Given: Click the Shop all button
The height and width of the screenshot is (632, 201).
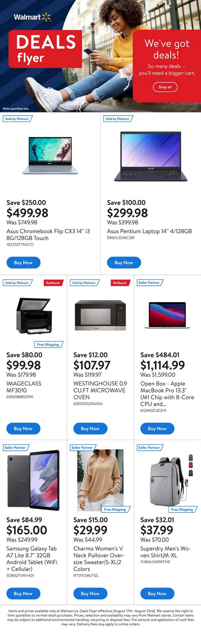Looking at the screenshot, I should [165, 87].
